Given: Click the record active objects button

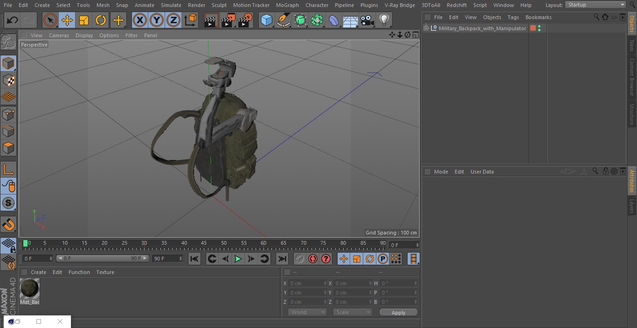Looking at the screenshot, I should point(300,259).
